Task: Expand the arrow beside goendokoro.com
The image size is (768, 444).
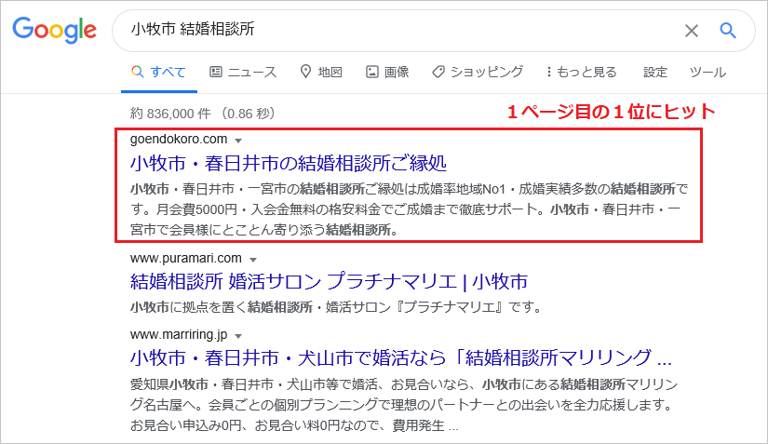Action: pos(238,141)
